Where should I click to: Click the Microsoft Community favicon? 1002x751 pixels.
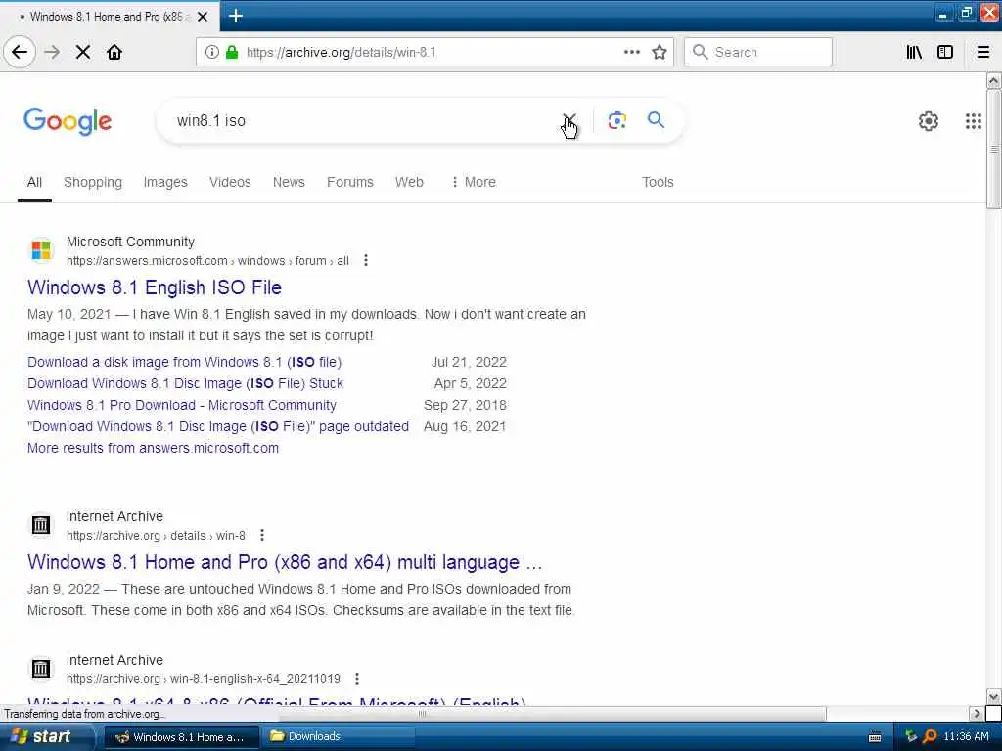(x=41, y=250)
